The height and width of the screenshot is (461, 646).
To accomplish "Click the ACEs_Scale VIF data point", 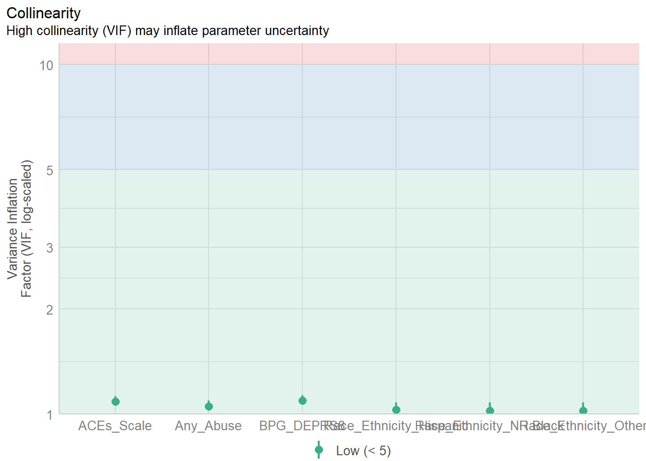I will point(115,401).
